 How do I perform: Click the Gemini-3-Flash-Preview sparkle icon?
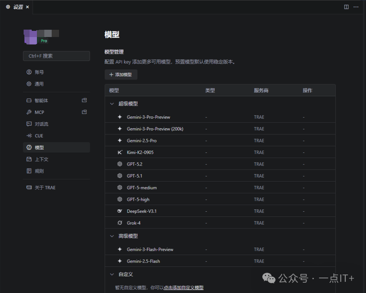point(120,249)
